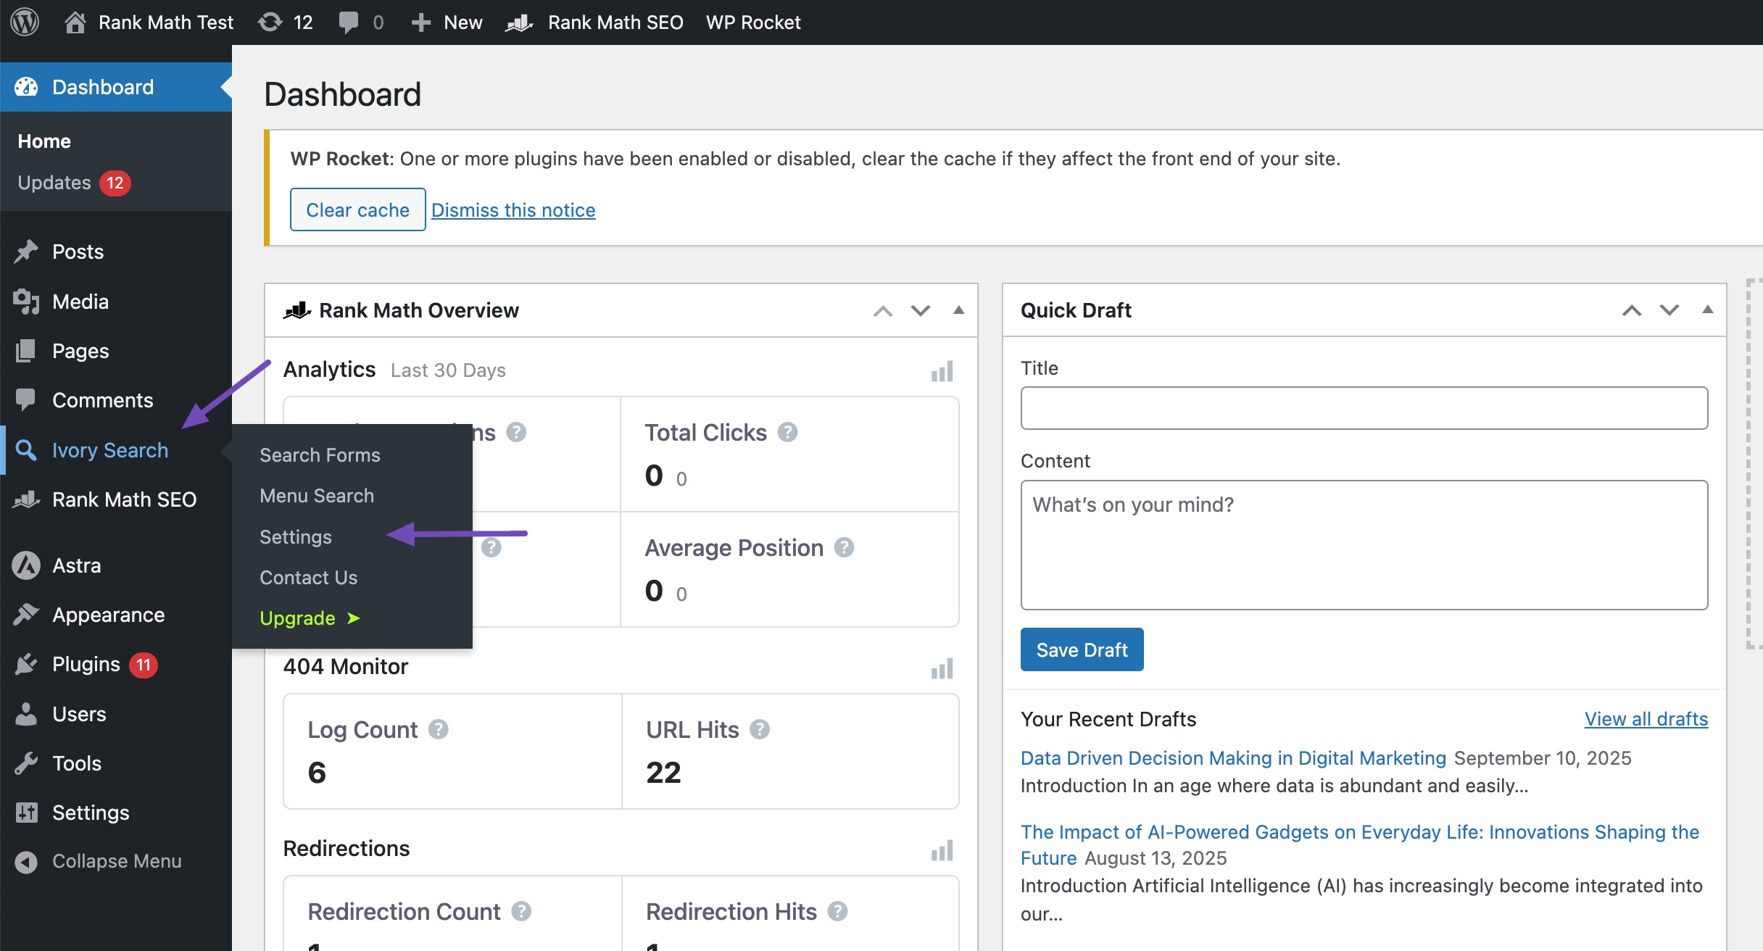Click the Log Count value 6

point(317,773)
